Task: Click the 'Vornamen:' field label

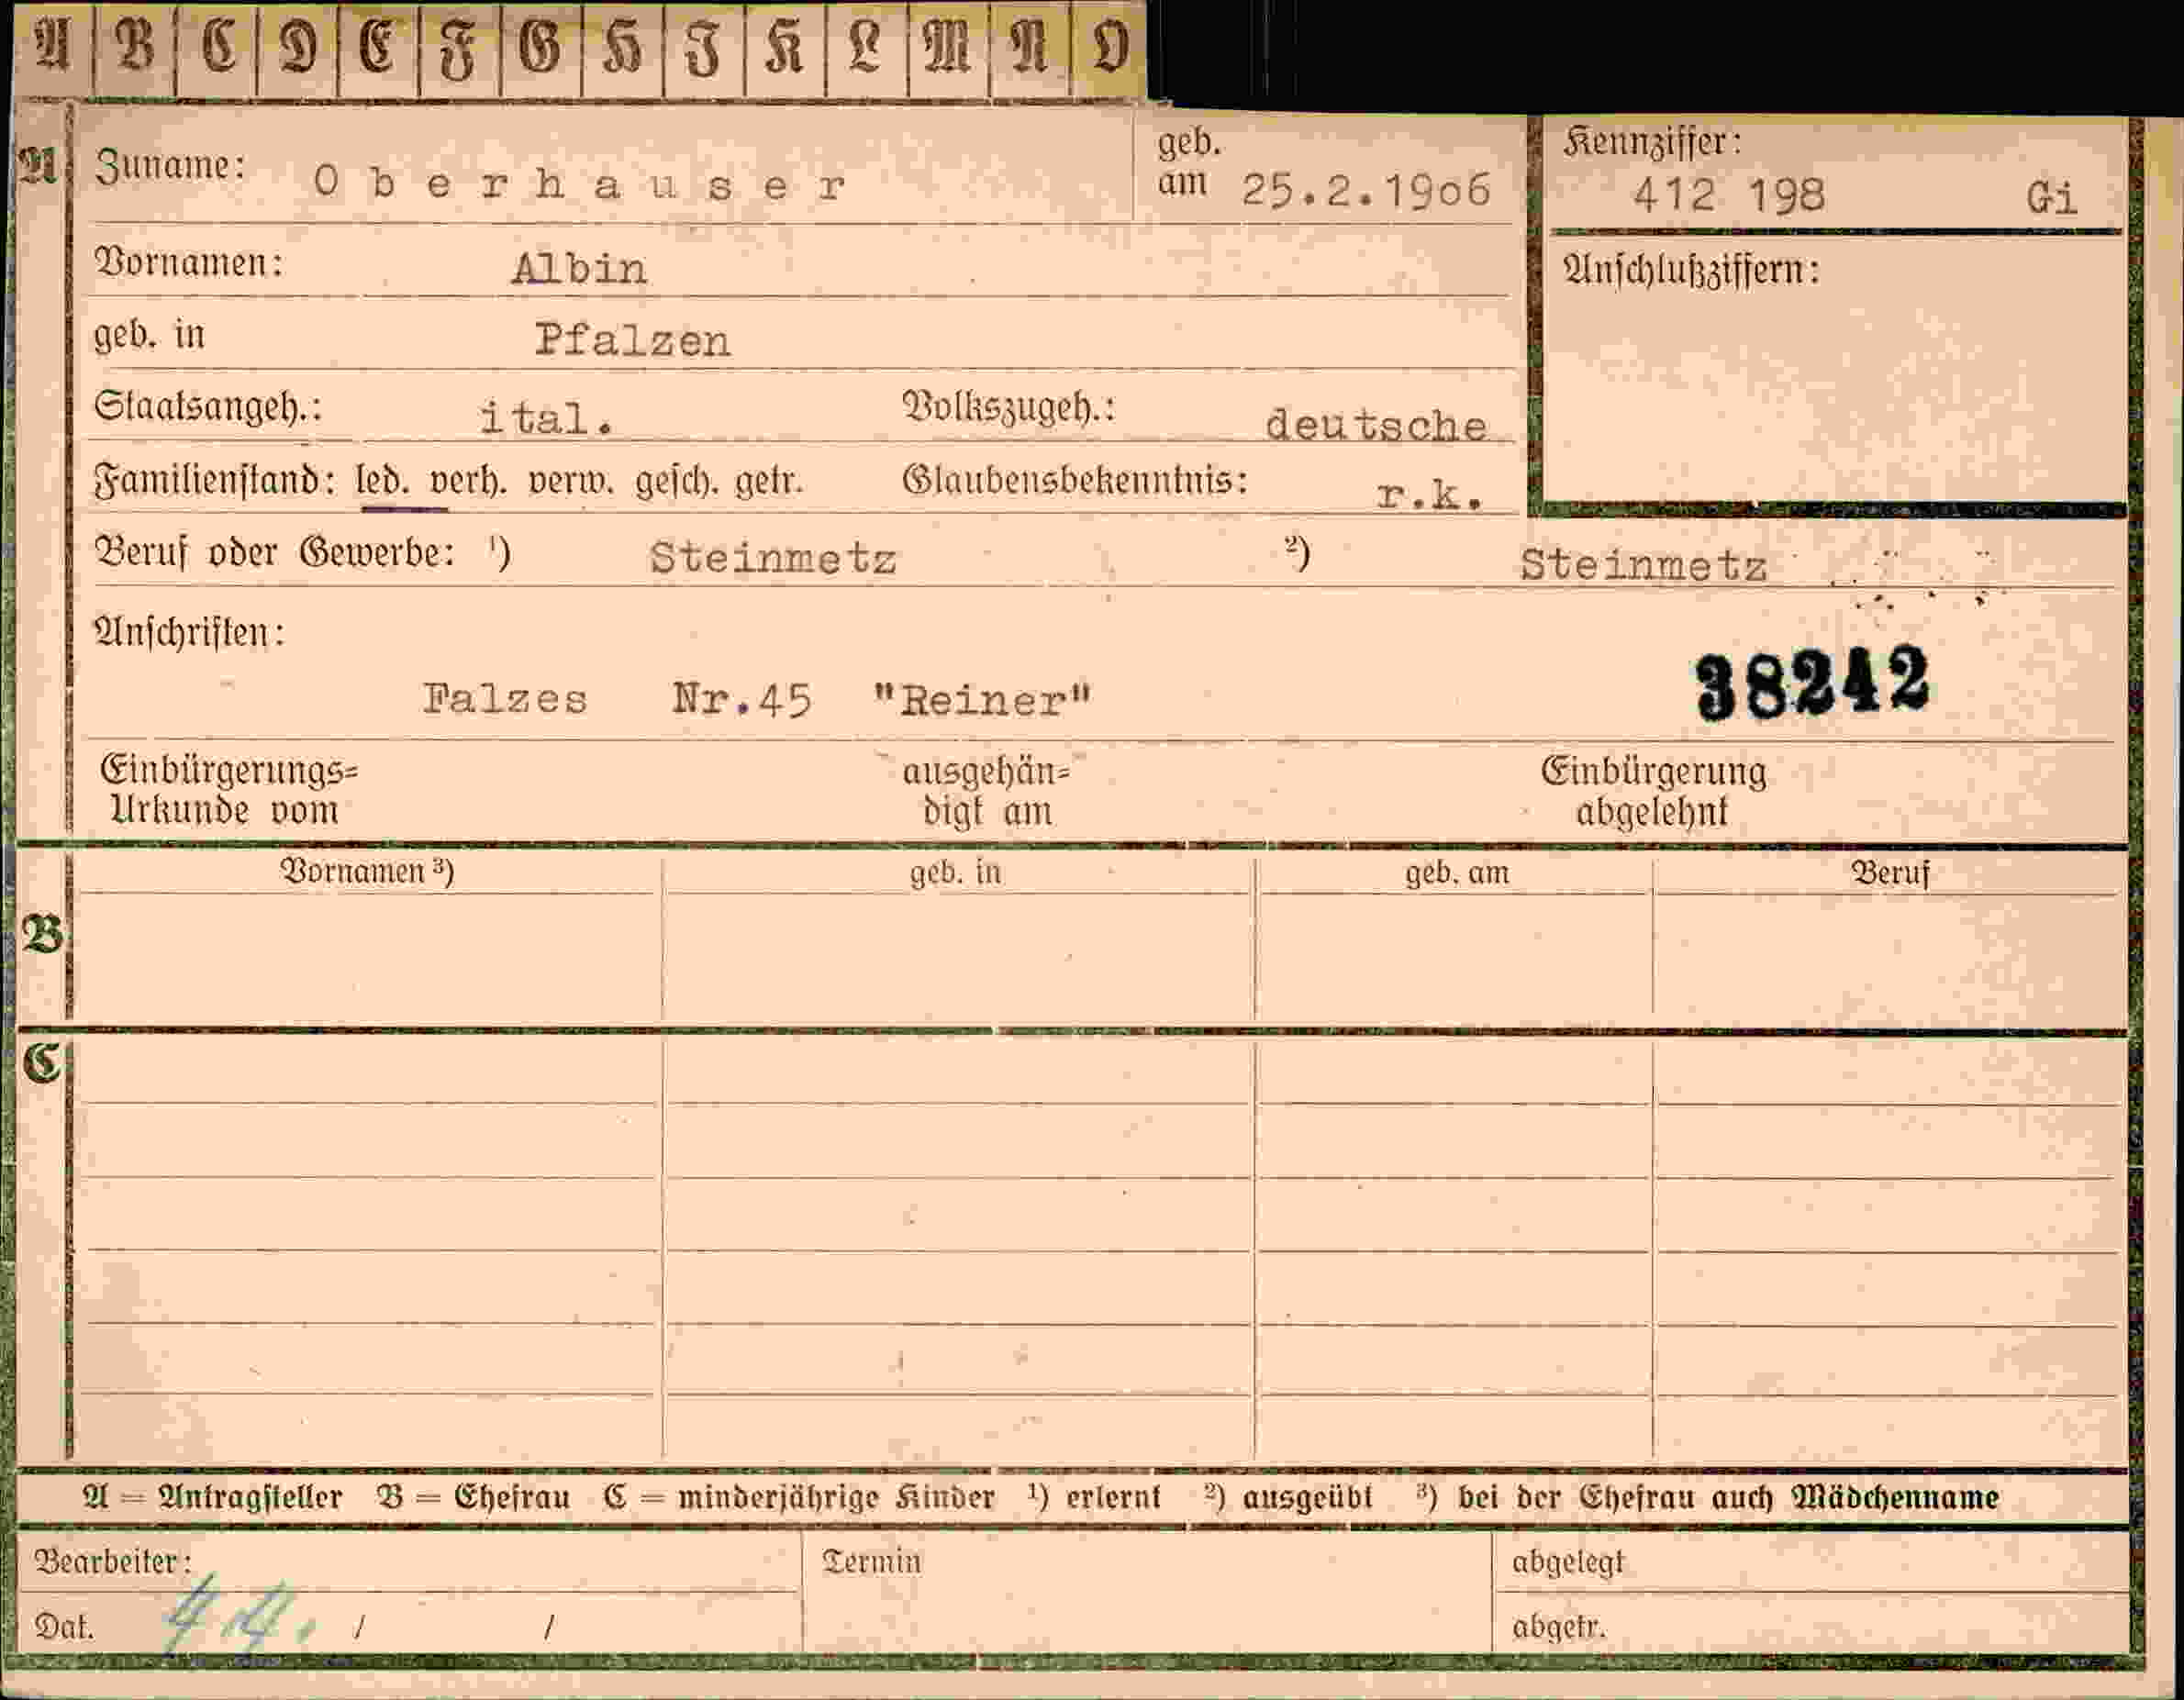Action: [x=189, y=263]
